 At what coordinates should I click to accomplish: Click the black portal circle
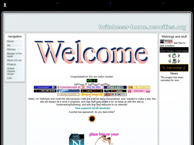tap(92, 119)
